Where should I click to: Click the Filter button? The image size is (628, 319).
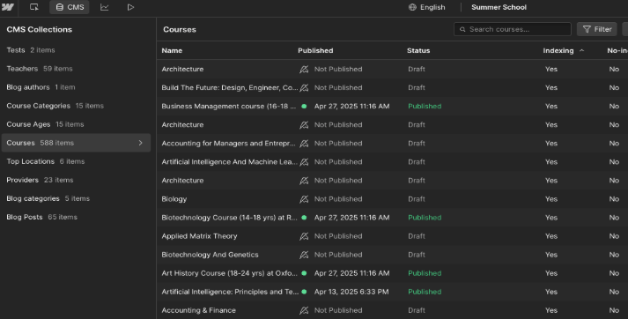coord(597,29)
